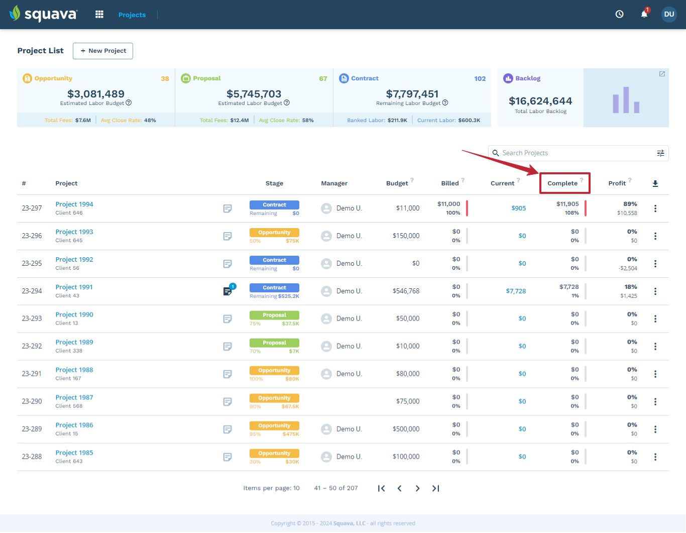The width and height of the screenshot is (686, 533).
Task: Click the expand icon on the Backlog card
Action: tap(662, 73)
